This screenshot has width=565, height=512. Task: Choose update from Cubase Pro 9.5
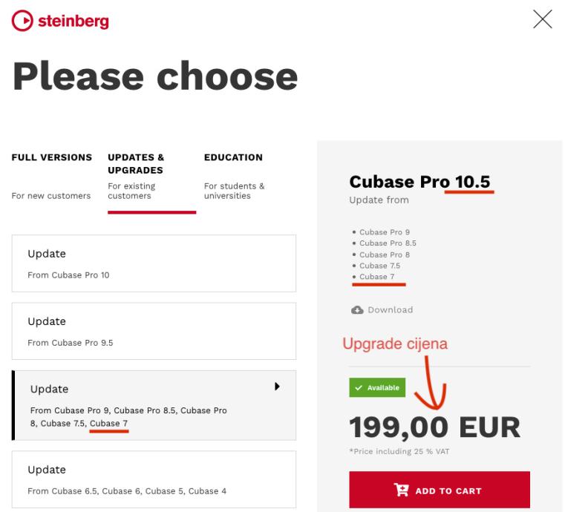coord(154,329)
